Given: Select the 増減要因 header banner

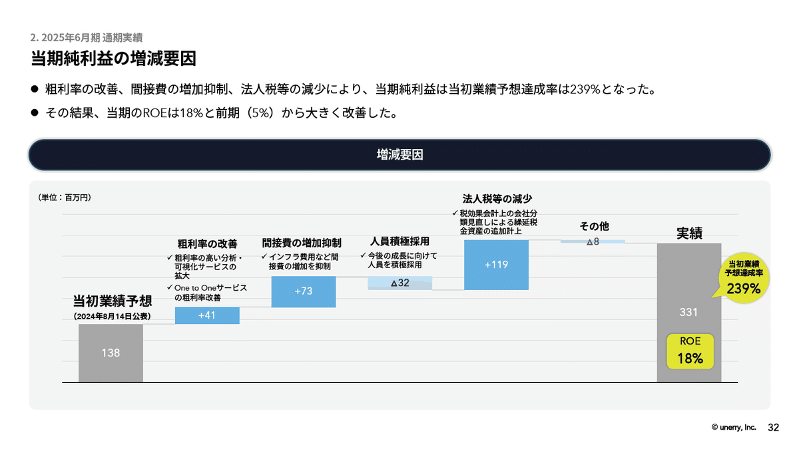Looking at the screenshot, I should click(x=400, y=154).
